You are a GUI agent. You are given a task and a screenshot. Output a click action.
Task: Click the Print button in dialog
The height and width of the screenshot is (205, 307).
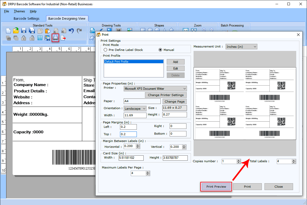tap(247, 187)
